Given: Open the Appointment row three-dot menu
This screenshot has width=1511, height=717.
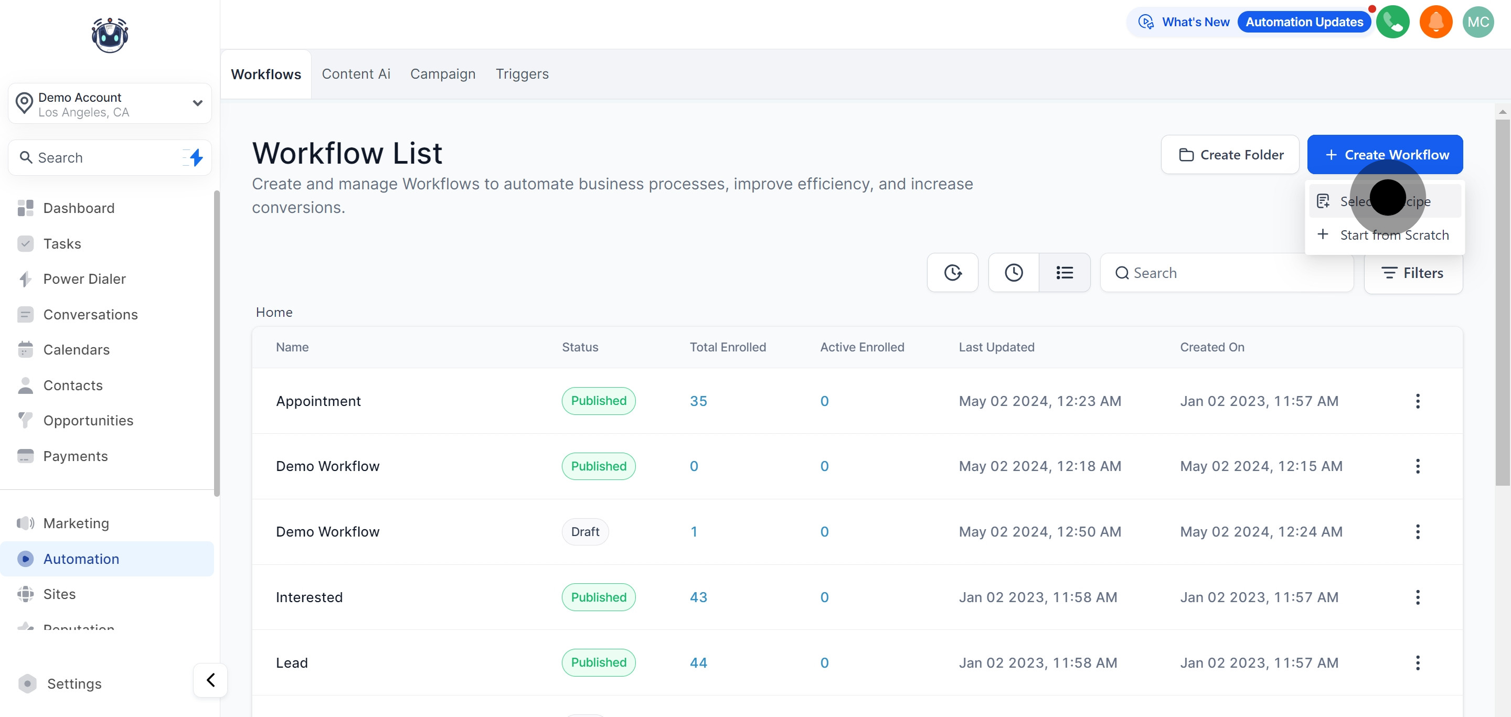Looking at the screenshot, I should [1417, 401].
